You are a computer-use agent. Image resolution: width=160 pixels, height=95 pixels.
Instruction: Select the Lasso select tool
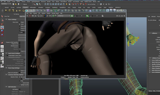2,20
